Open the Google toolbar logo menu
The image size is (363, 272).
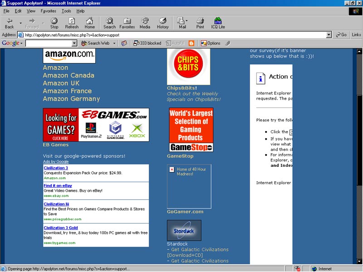point(12,44)
